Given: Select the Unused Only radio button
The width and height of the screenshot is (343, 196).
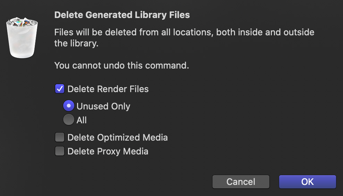Looking at the screenshot, I should coord(69,106).
